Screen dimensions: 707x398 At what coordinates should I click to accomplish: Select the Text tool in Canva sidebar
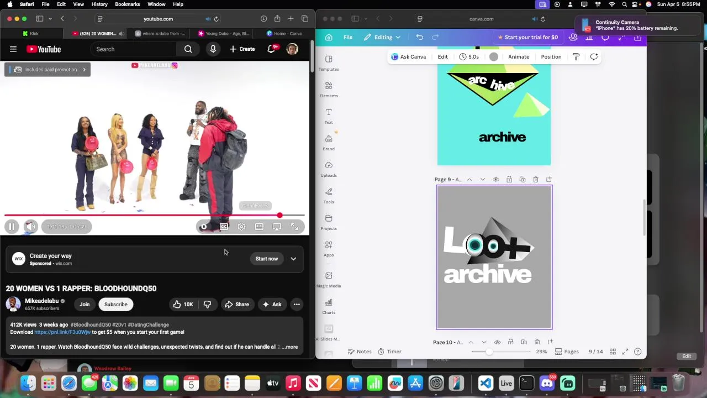329,116
